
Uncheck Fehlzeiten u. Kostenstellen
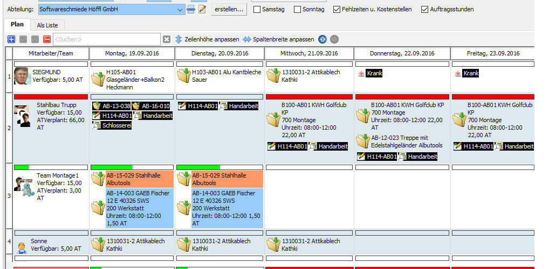tap(337, 10)
